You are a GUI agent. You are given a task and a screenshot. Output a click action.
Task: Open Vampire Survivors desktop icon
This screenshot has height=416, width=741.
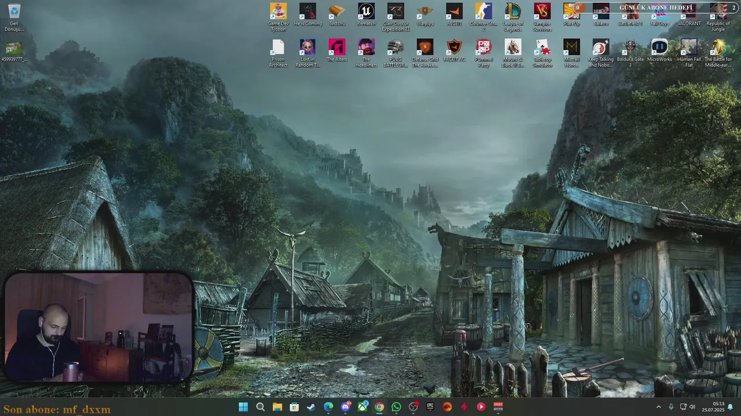coord(542,17)
